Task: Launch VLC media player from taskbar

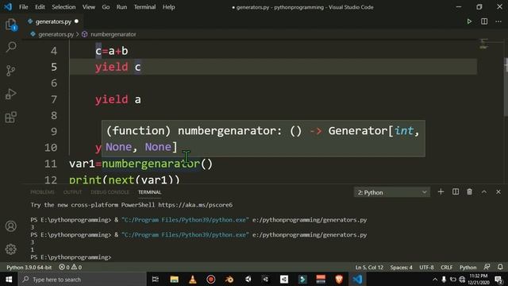Action: (x=193, y=279)
